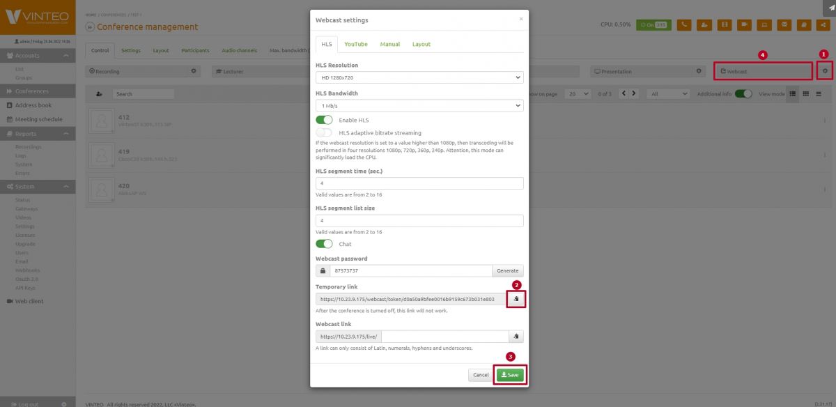The height and width of the screenshot is (407, 836).
Task: Click the phone call icon in toolbar
Action: (x=684, y=24)
